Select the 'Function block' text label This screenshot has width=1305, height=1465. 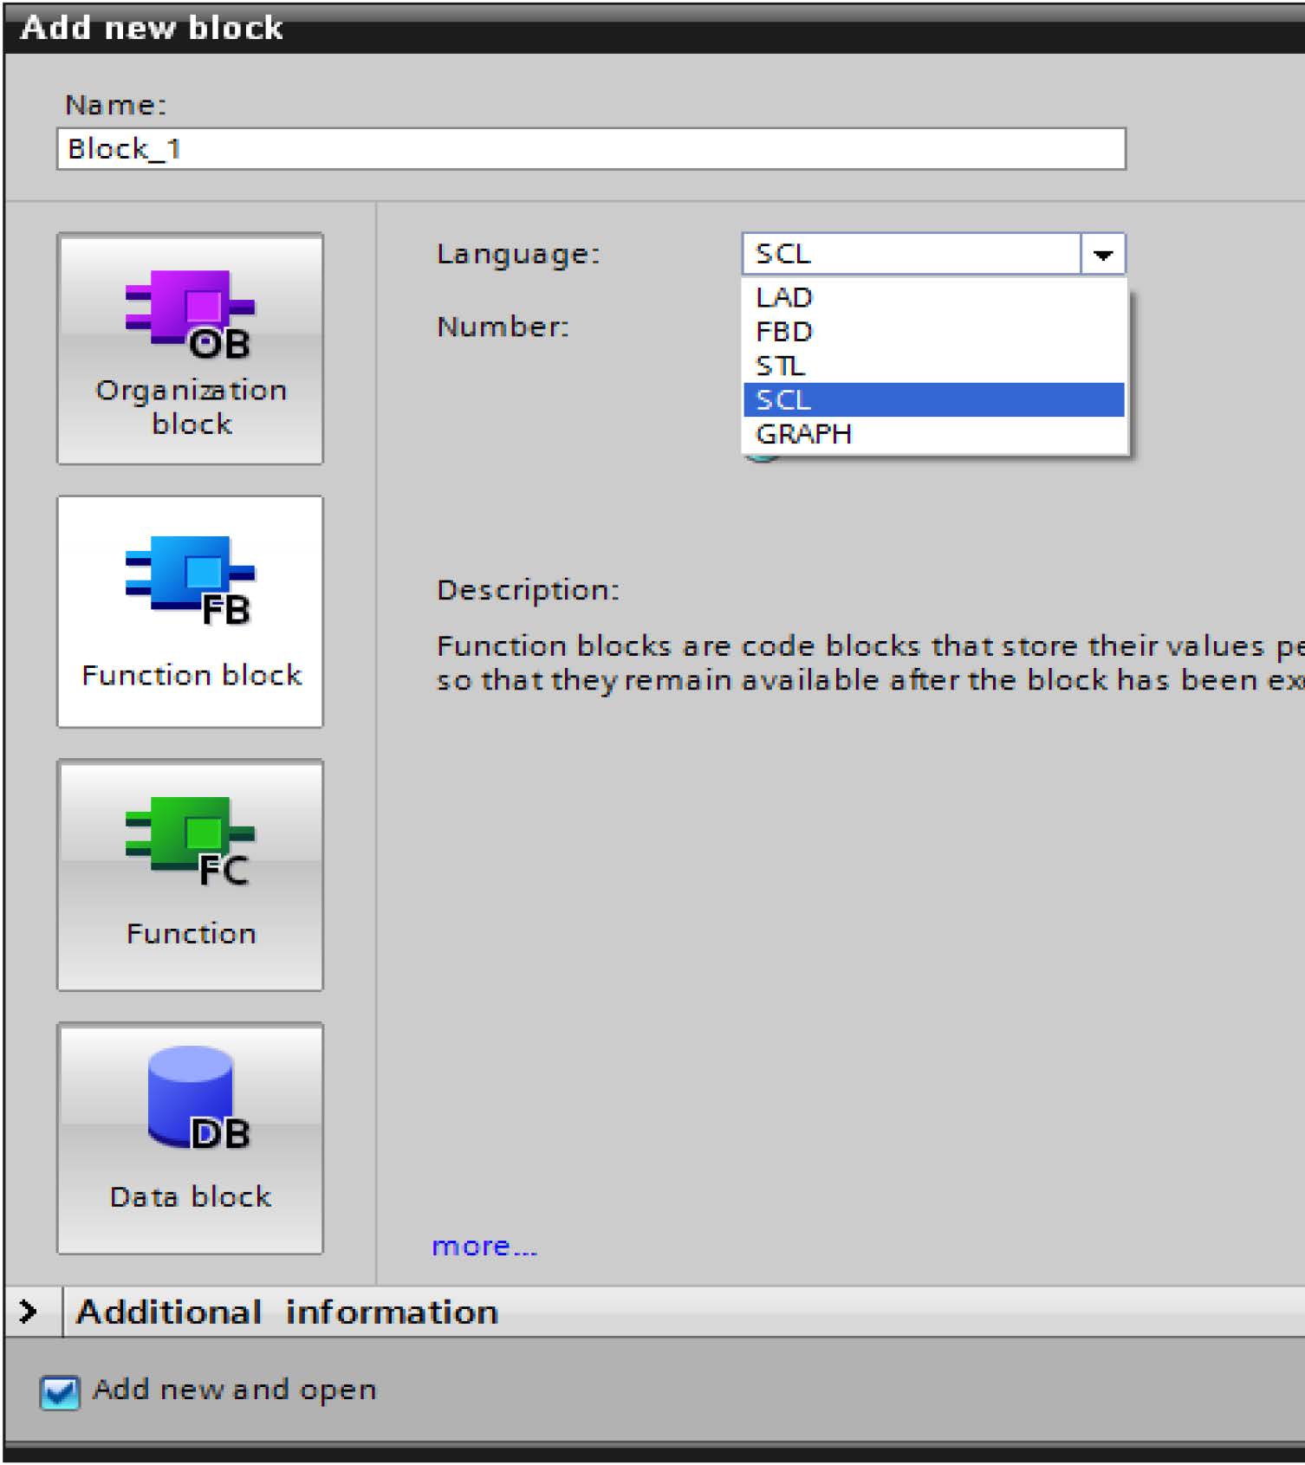[x=192, y=675]
